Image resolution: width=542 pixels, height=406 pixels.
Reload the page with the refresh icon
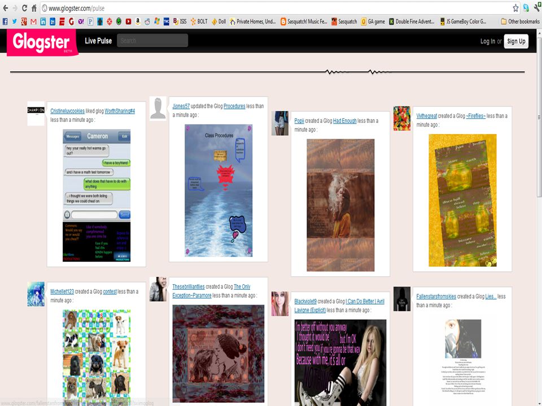coord(24,8)
